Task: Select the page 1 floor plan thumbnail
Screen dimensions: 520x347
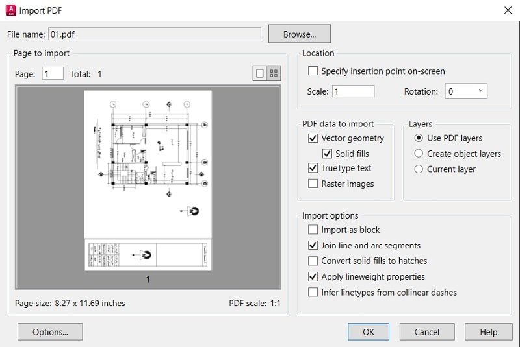Action: tap(148, 180)
